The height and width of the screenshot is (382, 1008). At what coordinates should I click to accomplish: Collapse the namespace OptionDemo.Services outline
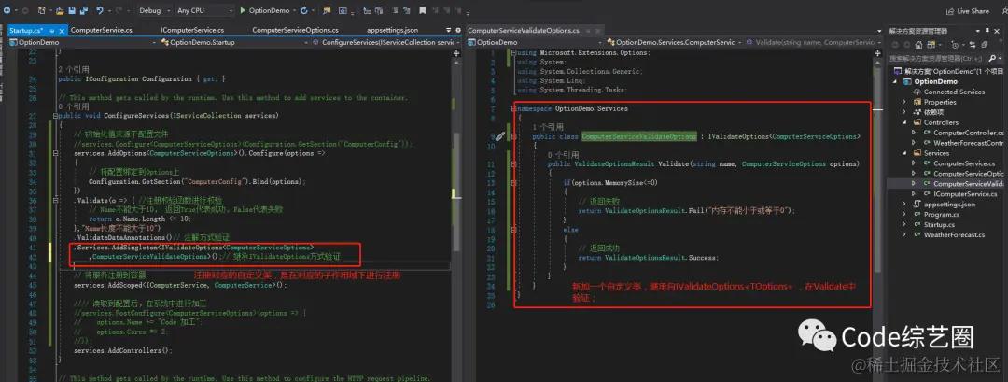[x=514, y=109]
